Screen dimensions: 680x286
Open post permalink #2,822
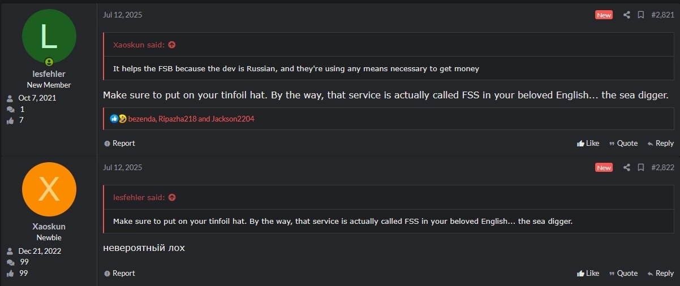[662, 168]
